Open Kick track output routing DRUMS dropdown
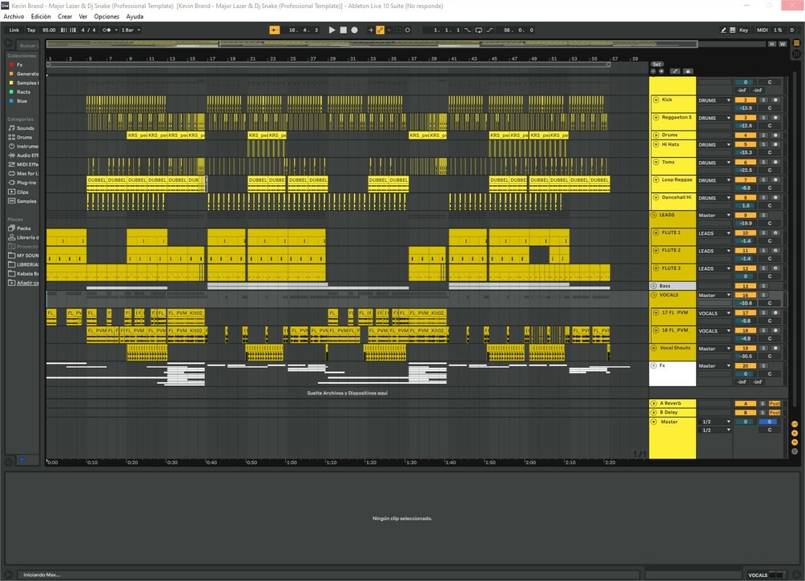This screenshot has height=581, width=805. (714, 100)
